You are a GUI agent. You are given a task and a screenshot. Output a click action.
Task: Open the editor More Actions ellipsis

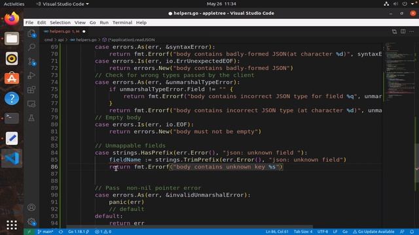click(x=412, y=31)
